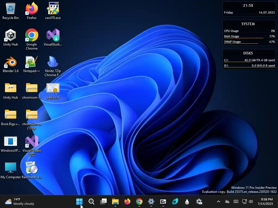
Task: Open the Unity Hub cube shortcut
Action: [x=11, y=37]
